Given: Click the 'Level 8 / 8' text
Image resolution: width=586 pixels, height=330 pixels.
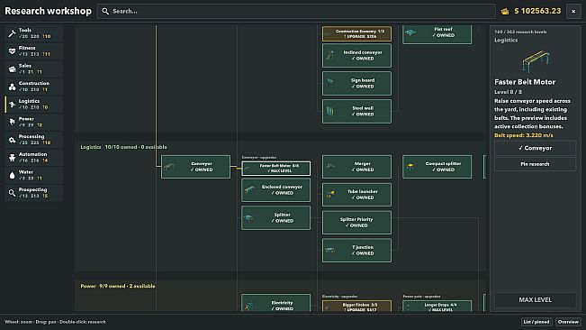Looking at the screenshot, I should (508, 92).
